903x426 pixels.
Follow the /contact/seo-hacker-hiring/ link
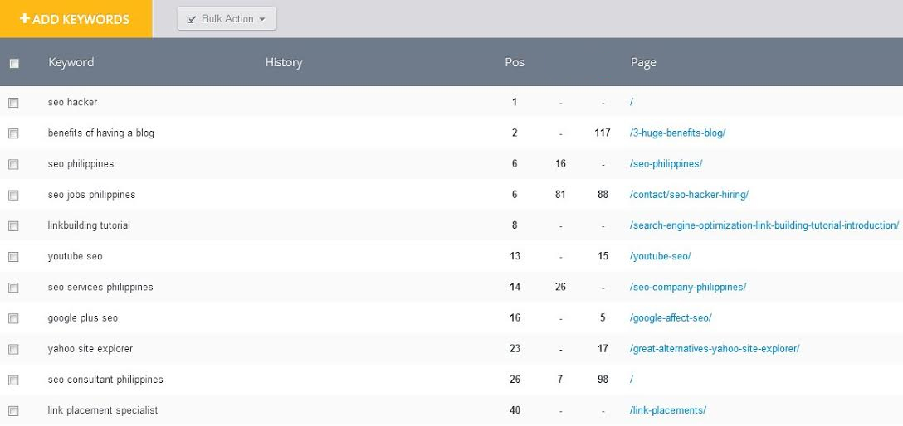click(x=689, y=195)
